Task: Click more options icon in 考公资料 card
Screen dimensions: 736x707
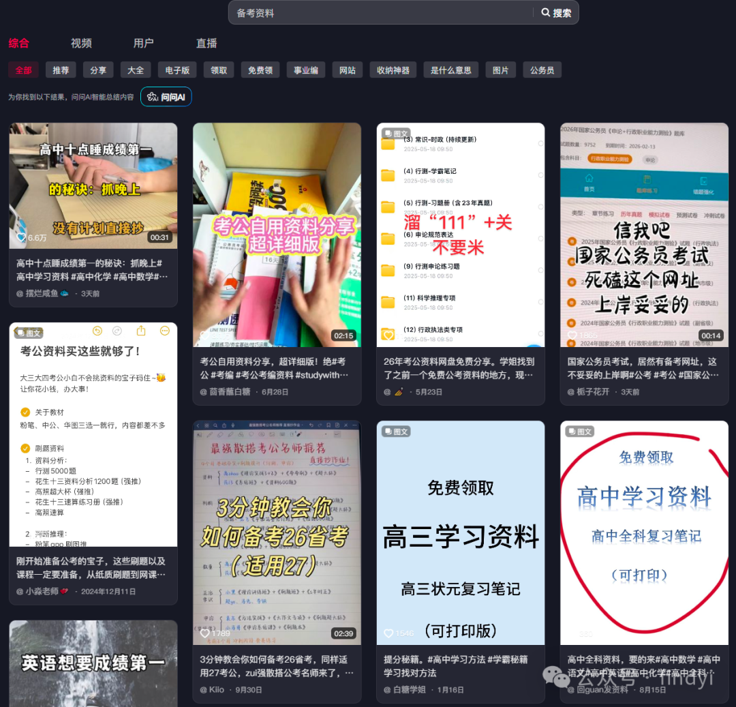Action: (165, 331)
